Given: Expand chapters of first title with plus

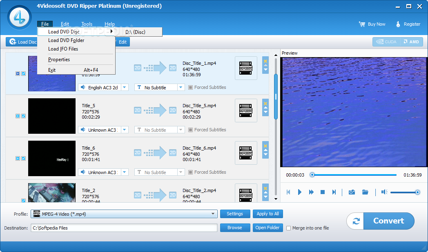Looking at the screenshot, I should (18, 73).
